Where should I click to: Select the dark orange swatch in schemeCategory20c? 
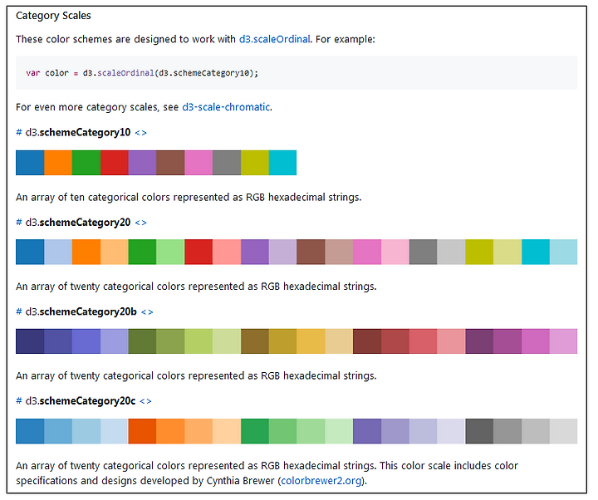point(142,431)
